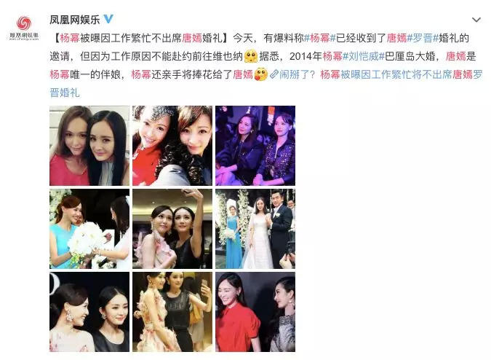View the white bouquet handoff photo
491x360 pixels.
[x=89, y=229]
